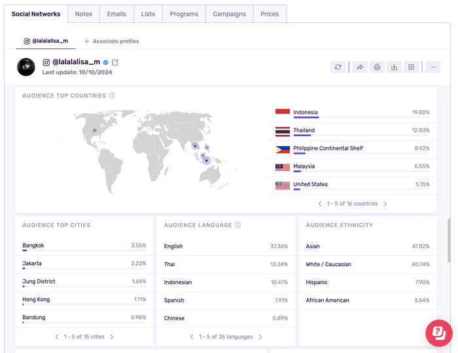Go to next page of countries

click(x=385, y=204)
